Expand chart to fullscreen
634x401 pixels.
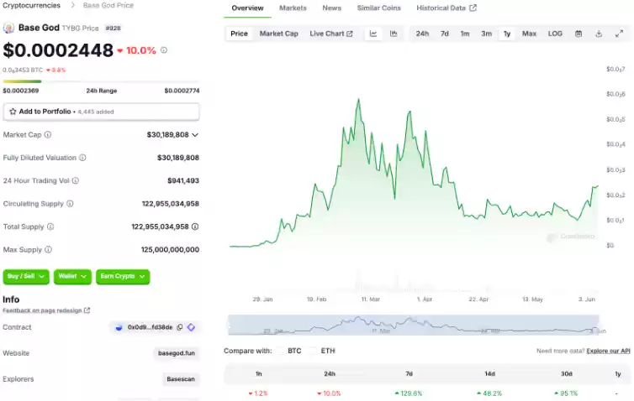coord(620,34)
